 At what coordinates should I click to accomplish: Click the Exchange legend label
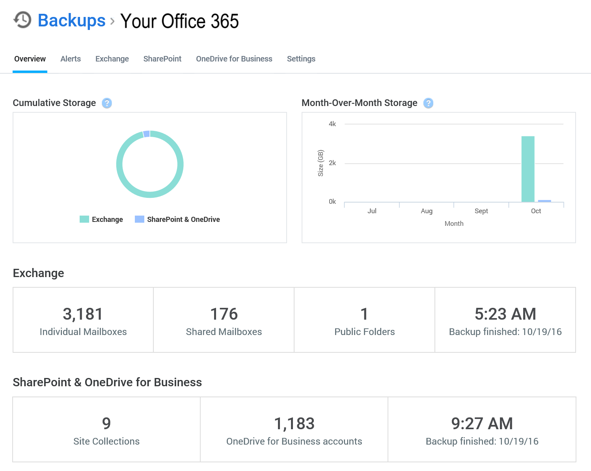coord(107,220)
